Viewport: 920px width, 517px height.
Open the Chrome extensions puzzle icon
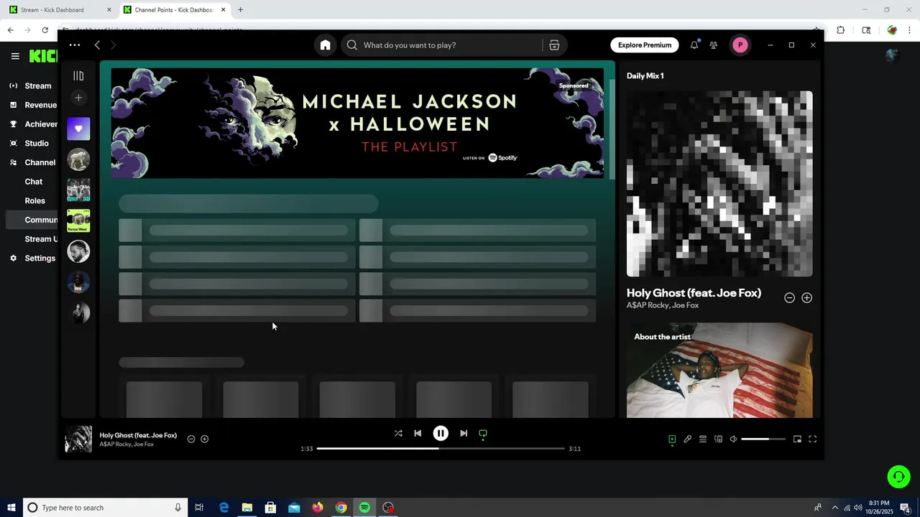840,30
